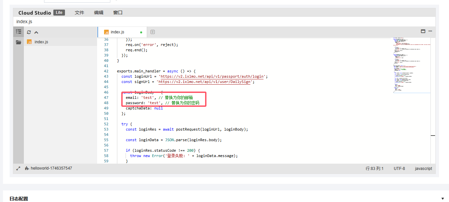Viewport: 449px width, 202px height.
Task: Follow the DailySign URL link in code
Action: (205, 82)
